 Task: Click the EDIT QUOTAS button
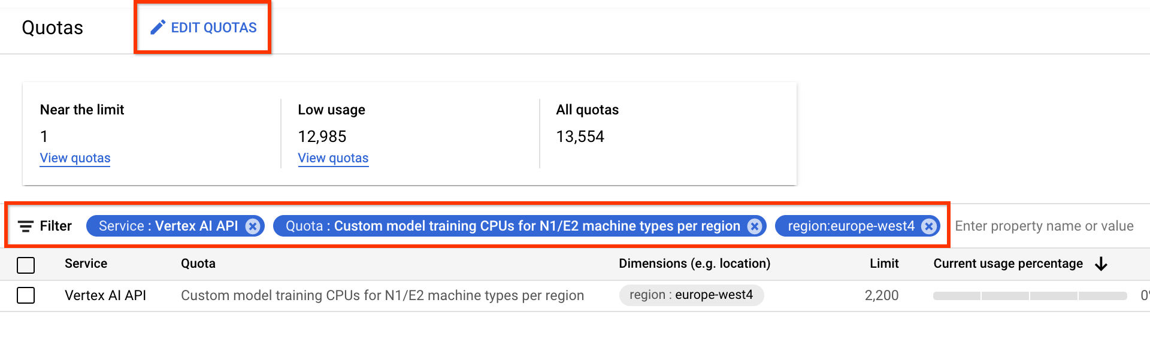point(213,28)
